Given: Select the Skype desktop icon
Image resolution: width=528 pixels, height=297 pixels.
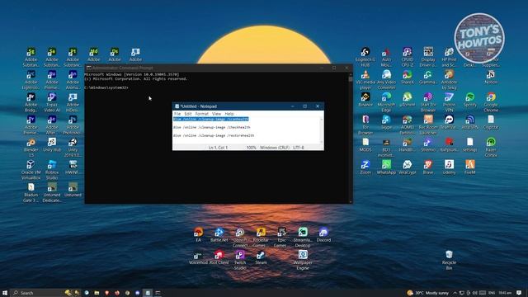Looking at the screenshot, I should (x=386, y=122).
